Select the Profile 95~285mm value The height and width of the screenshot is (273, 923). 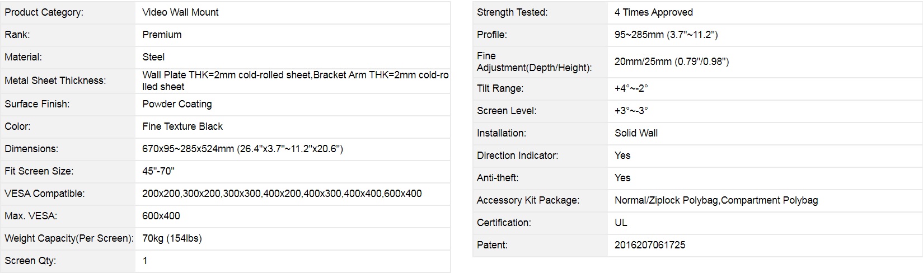pyautogui.click(x=666, y=35)
